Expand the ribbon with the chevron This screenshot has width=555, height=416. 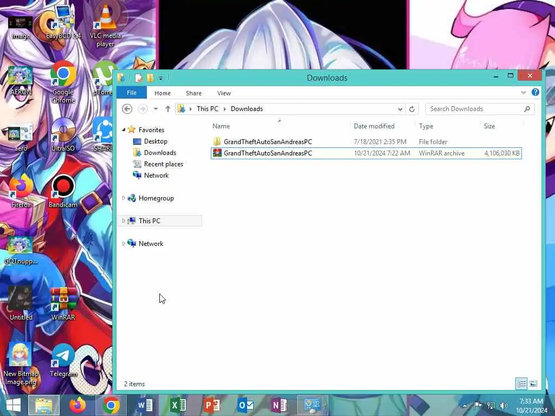click(523, 93)
